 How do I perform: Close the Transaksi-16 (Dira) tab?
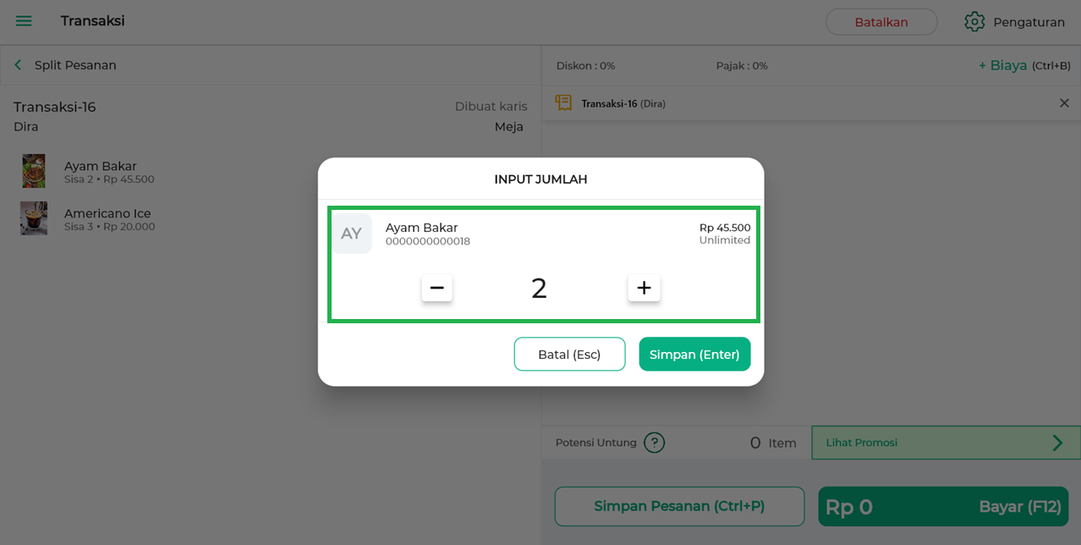point(1064,103)
